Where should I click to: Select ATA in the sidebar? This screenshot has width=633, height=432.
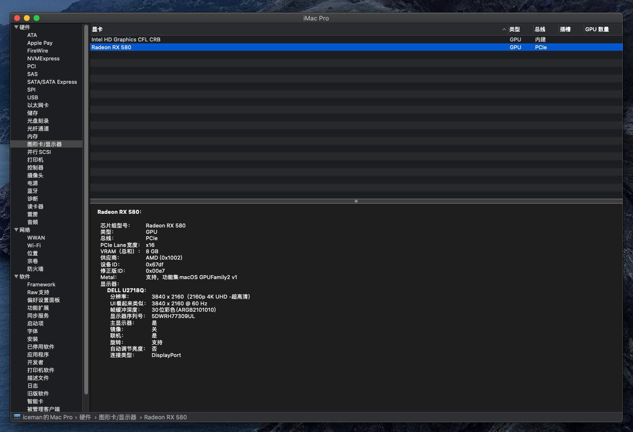coord(32,35)
